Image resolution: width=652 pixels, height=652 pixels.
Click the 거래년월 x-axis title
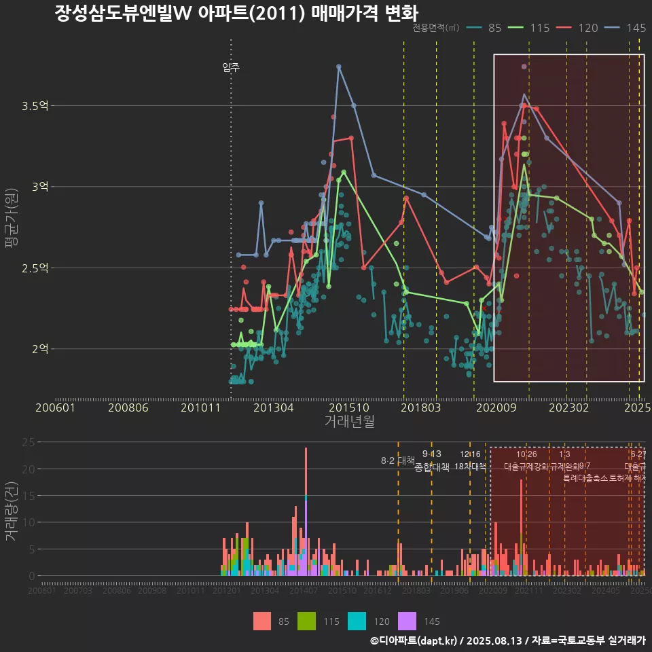click(349, 421)
